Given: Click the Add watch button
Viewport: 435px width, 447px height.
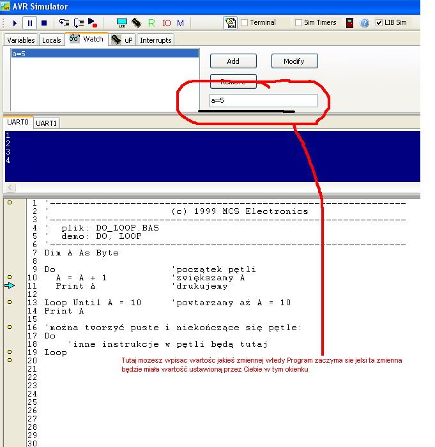Looking at the screenshot, I should click(x=233, y=61).
